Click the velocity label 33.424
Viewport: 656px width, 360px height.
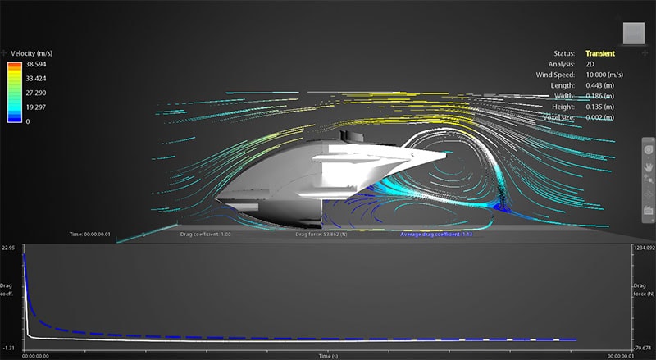[36, 78]
